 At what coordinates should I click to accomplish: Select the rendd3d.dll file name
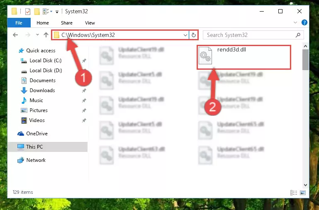231,50
